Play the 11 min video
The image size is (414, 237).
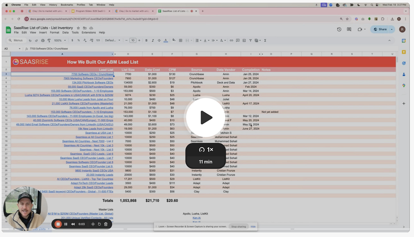click(x=206, y=118)
